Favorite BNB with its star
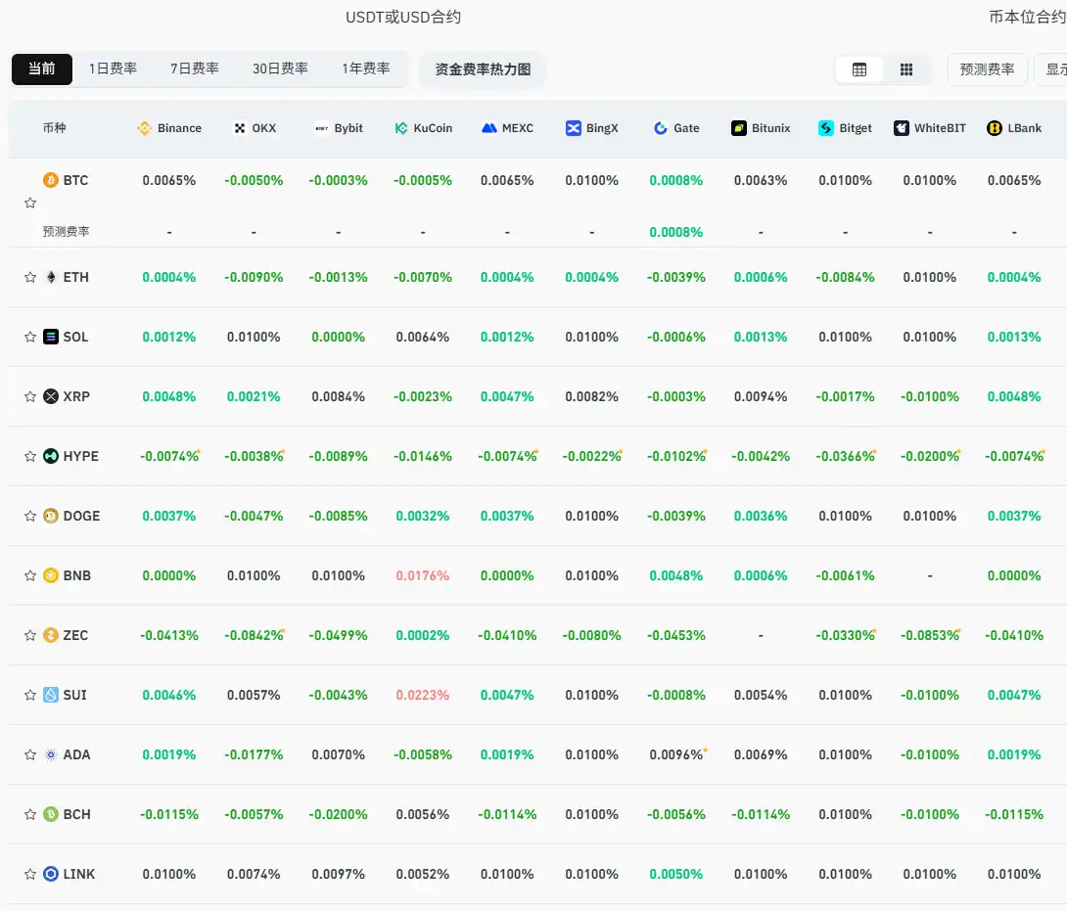This screenshot has height=911, width=1067. (x=30, y=575)
